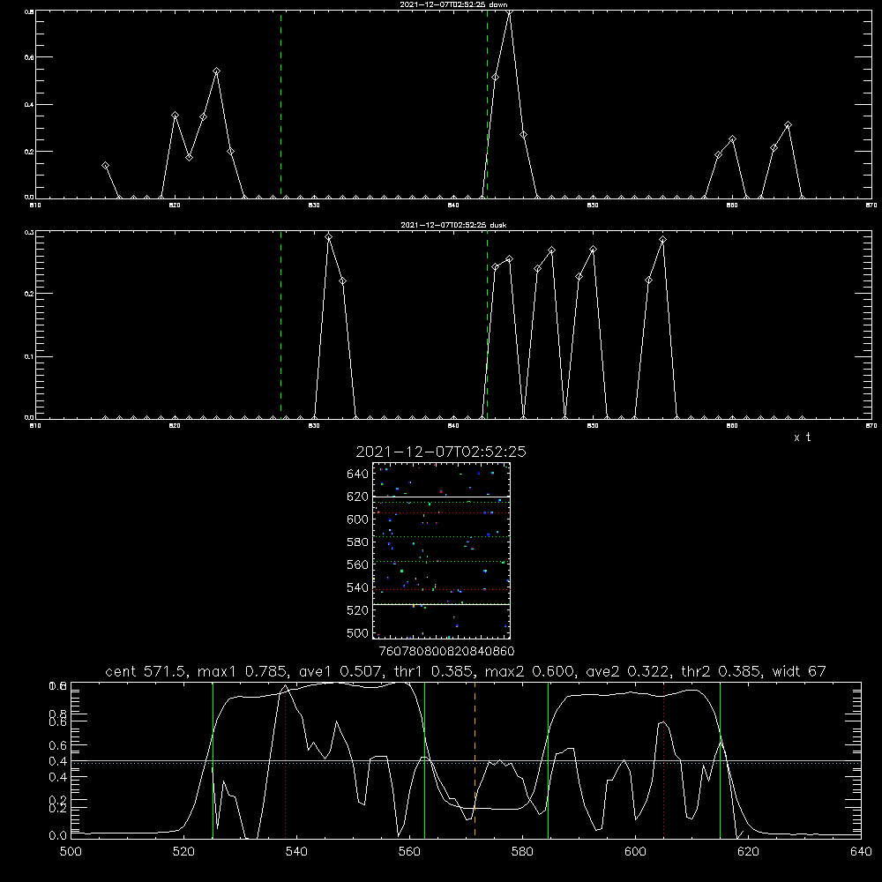This screenshot has height=882, width=882.
Task: Select the 'max1 0.785' value in stats line
Action: [x=243, y=671]
